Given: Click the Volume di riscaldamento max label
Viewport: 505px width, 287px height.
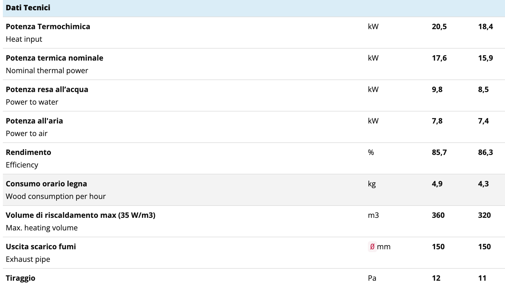Looking at the screenshot, I should (x=81, y=215).
